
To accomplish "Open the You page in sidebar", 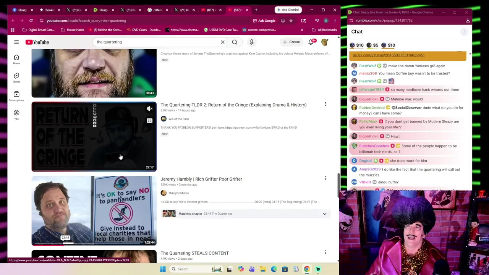I will coord(16,114).
